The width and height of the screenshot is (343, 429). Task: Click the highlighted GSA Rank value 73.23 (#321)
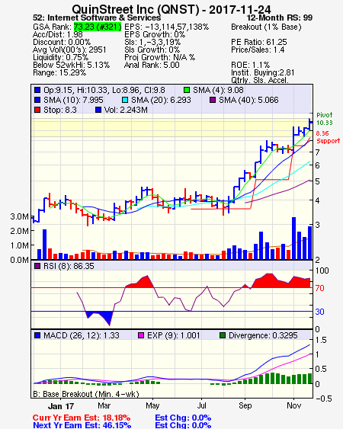coord(98,27)
